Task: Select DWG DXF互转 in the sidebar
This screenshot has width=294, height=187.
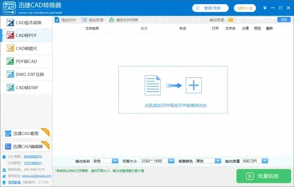Action: tap(26, 75)
